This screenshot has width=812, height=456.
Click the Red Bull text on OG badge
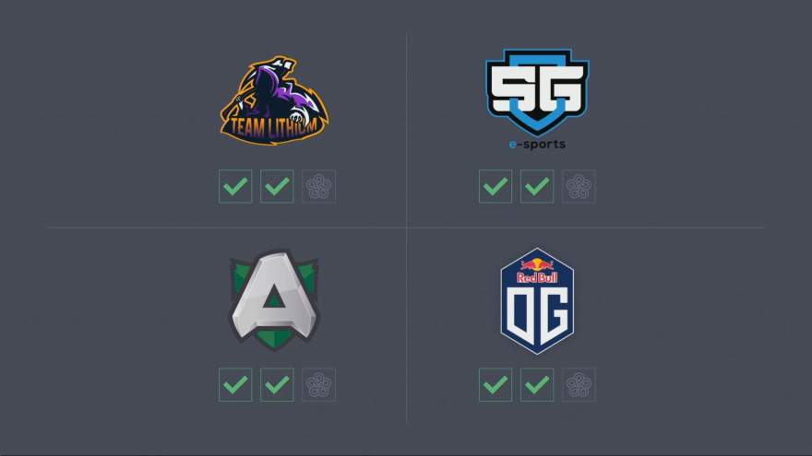(x=537, y=277)
